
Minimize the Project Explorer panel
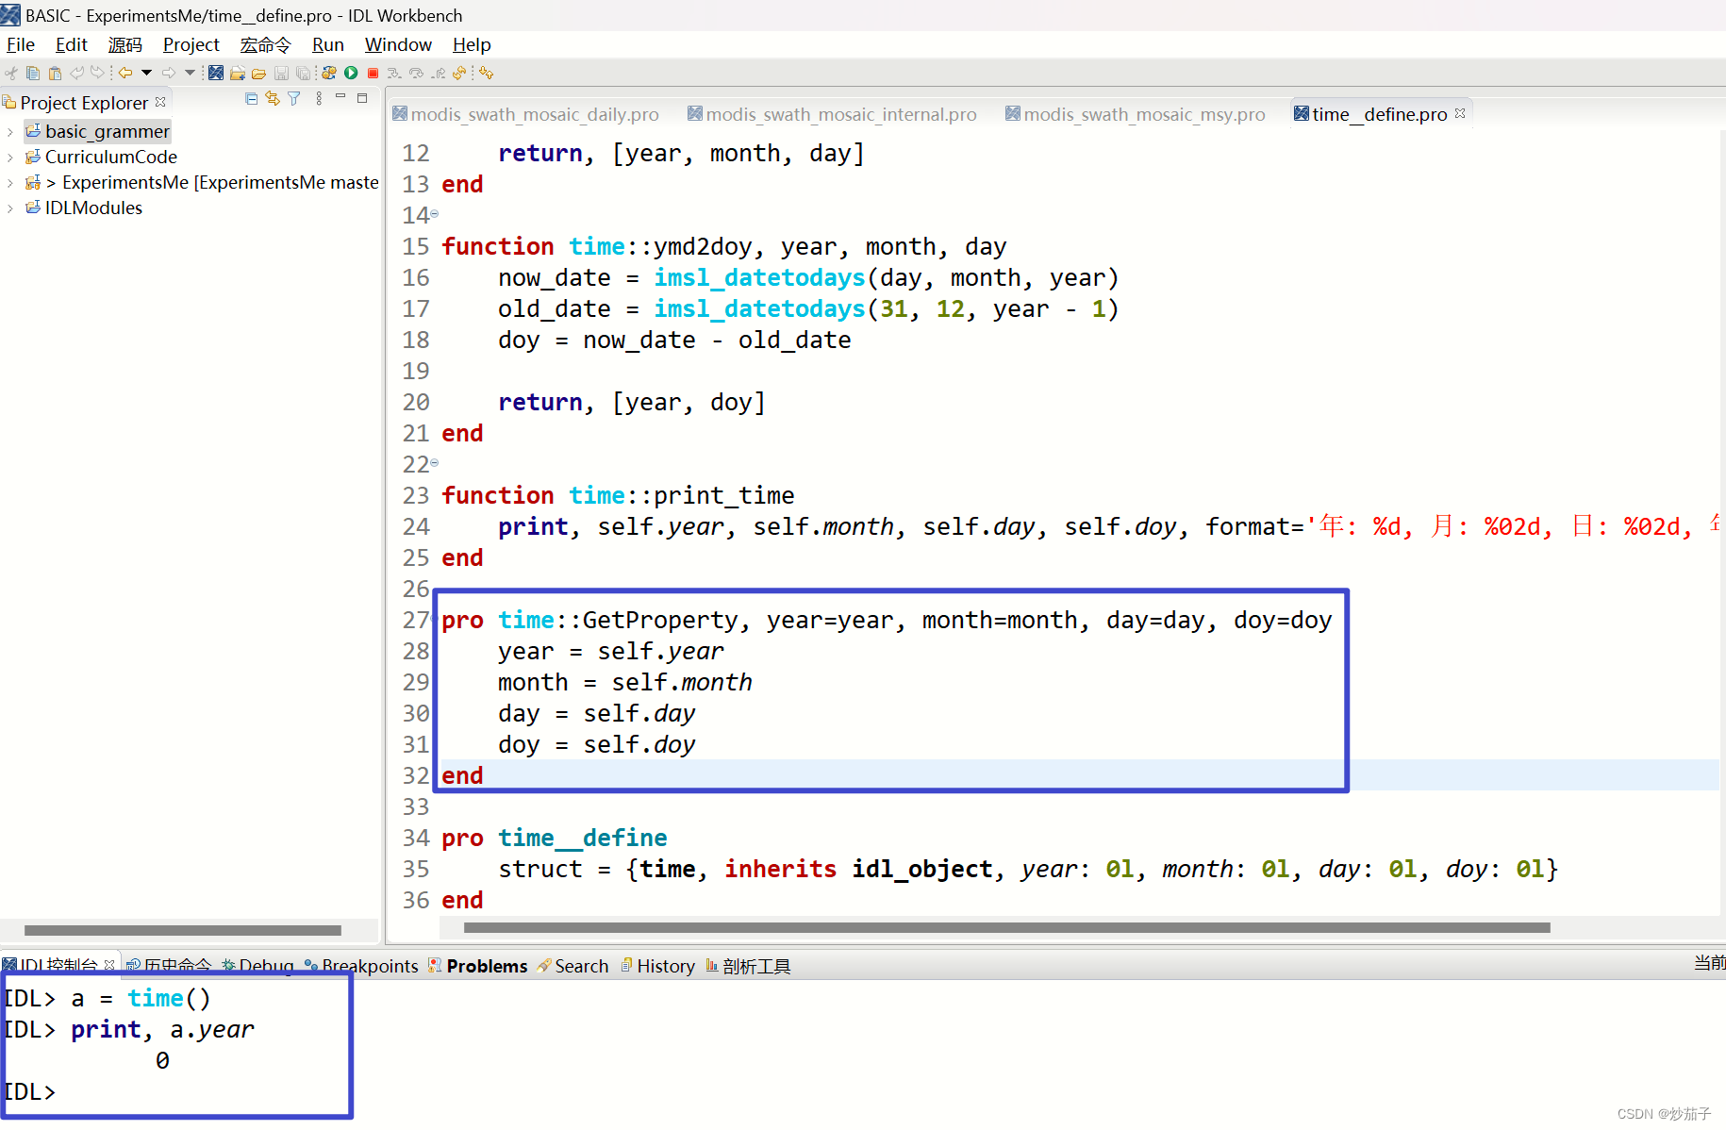[x=340, y=97]
